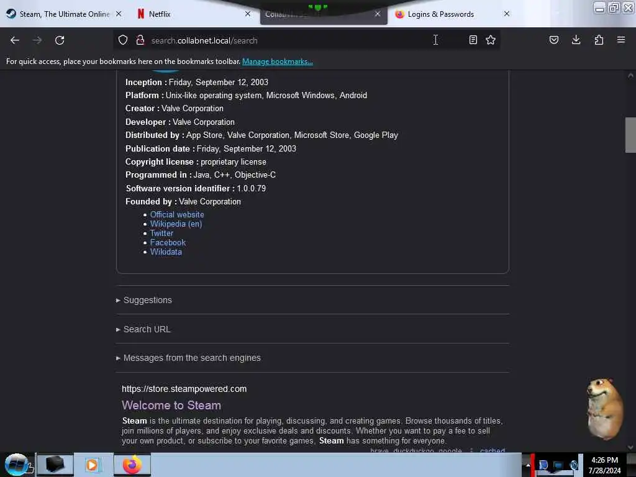
Task: Open the Facebook link
Action: [168, 243]
